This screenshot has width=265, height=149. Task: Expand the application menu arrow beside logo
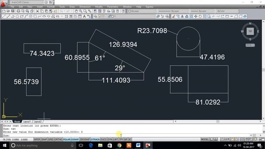pyautogui.click(x=7, y=3)
